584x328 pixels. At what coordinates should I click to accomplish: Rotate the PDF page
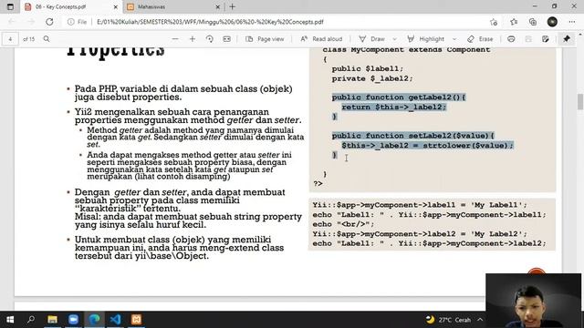(x=210, y=38)
